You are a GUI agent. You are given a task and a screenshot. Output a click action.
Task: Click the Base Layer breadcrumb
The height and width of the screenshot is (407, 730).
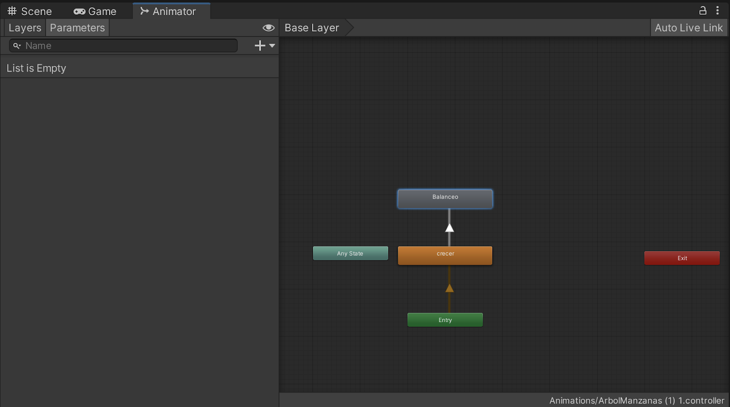(x=312, y=28)
